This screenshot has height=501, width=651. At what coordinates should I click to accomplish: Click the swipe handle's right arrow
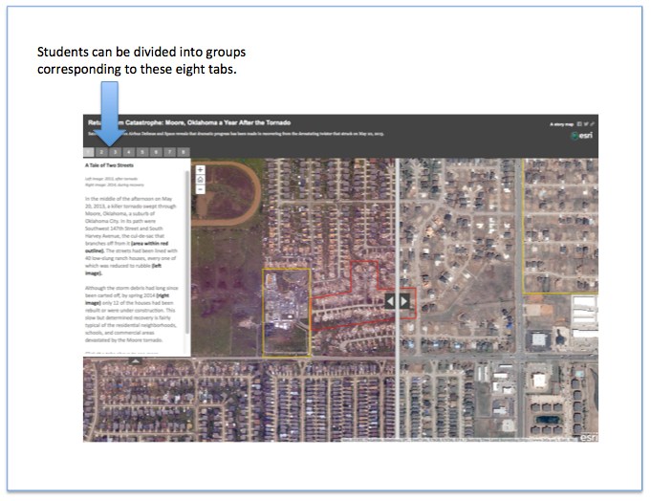coord(404,300)
